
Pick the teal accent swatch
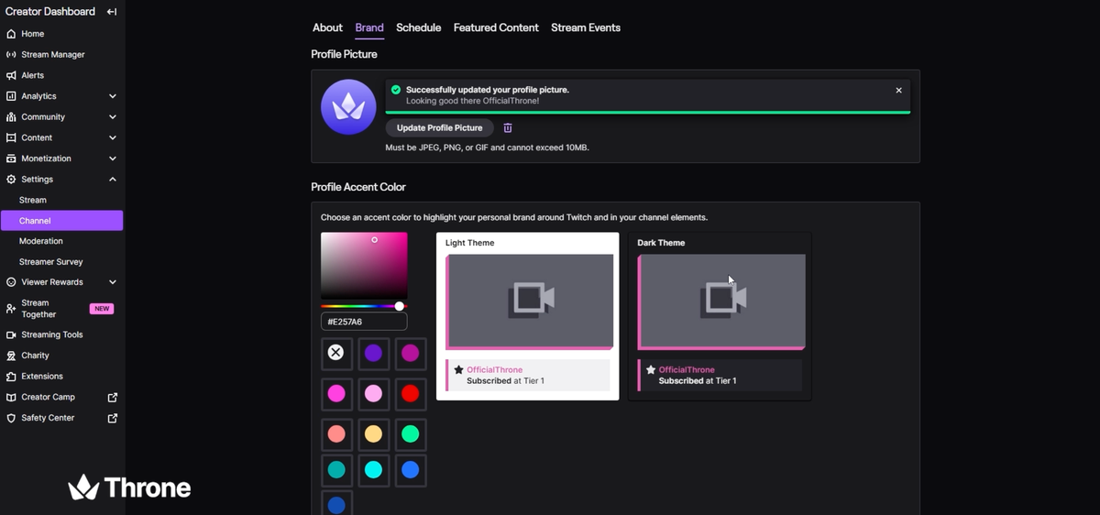point(336,470)
